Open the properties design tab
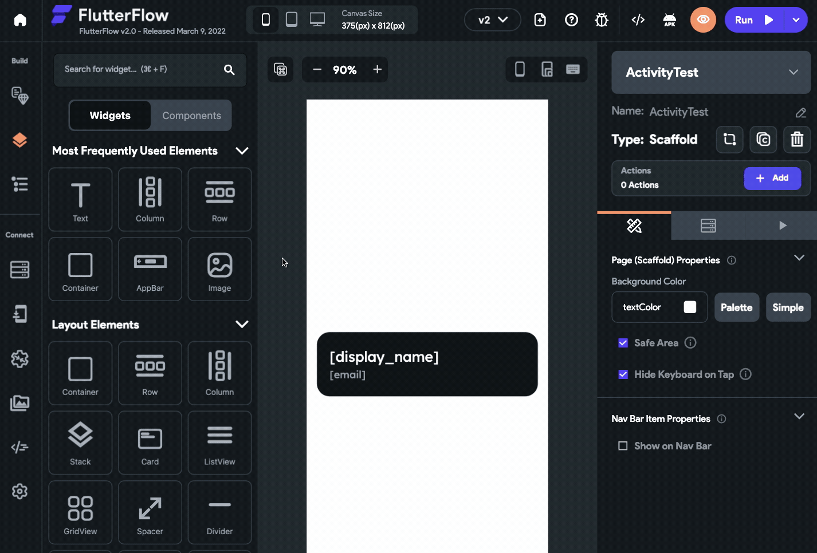Viewport: 817px width, 553px height. 634,226
